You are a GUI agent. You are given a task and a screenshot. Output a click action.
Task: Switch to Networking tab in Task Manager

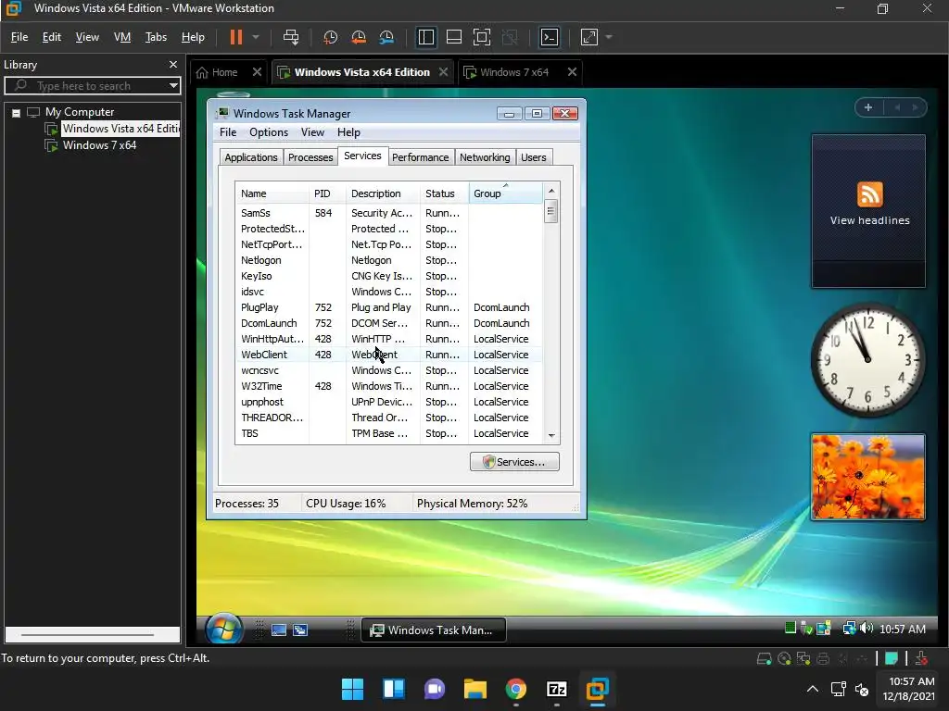(485, 157)
